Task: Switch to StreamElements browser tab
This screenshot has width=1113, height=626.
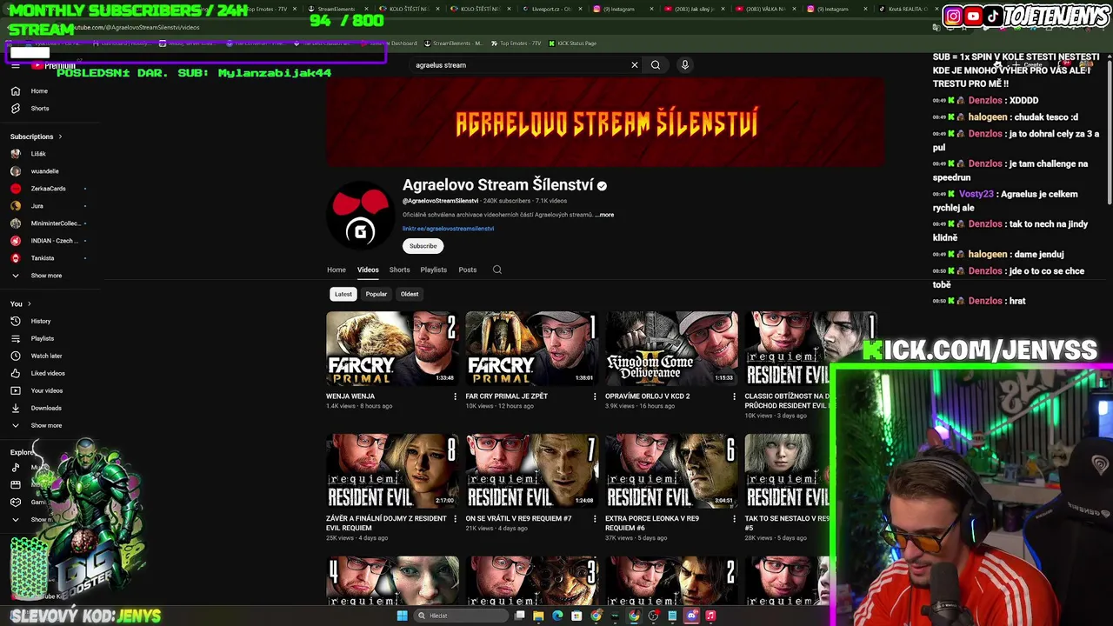Action: (x=337, y=9)
